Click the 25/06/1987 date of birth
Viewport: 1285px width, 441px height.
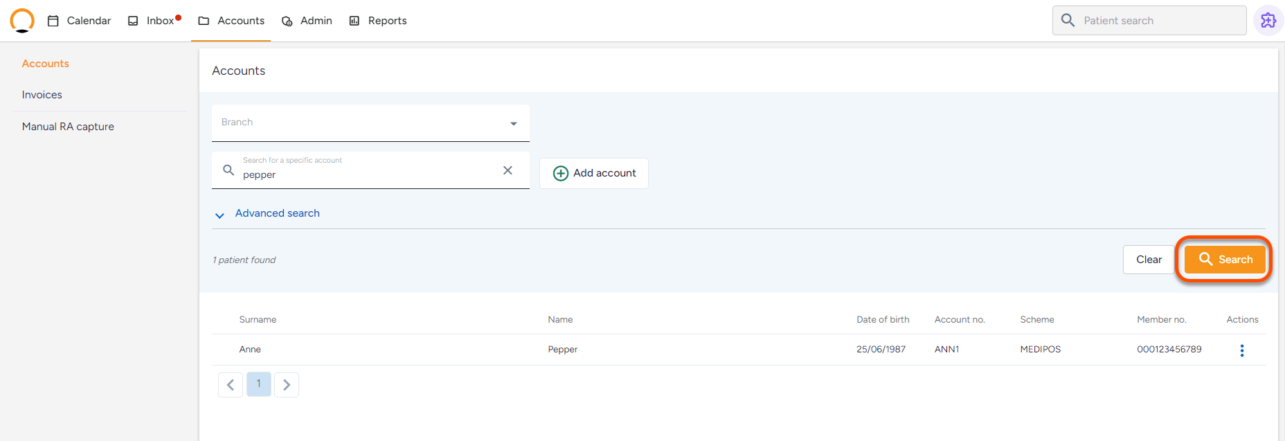(x=881, y=350)
